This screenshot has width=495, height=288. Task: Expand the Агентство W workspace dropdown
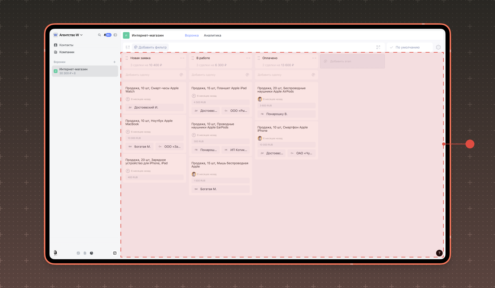[68, 35]
